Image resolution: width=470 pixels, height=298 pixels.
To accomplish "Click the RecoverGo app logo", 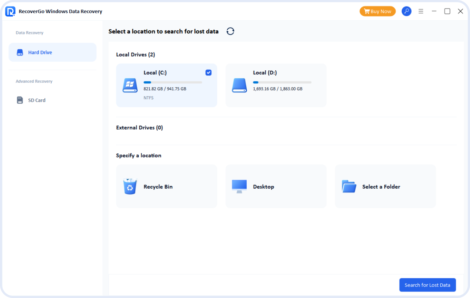I will tap(10, 11).
